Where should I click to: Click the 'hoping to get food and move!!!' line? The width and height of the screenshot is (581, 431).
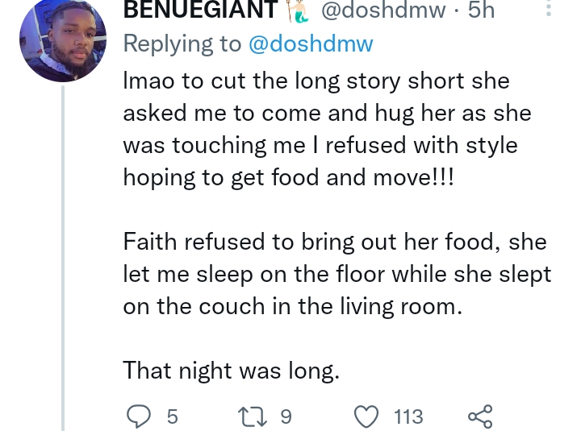[288, 177]
